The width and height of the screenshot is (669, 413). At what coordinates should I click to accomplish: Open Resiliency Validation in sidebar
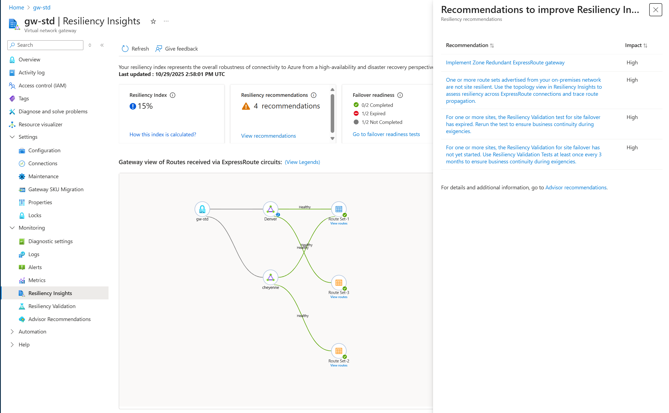[52, 306]
